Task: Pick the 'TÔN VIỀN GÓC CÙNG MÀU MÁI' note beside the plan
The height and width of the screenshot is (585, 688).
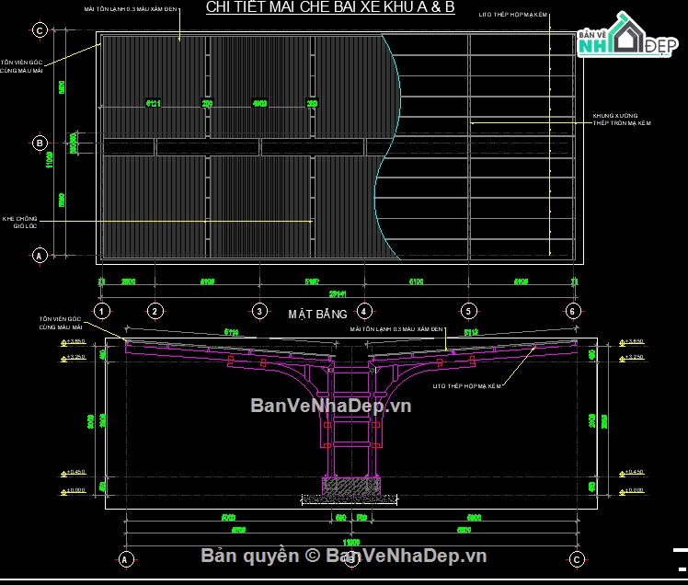Action: 21,66
